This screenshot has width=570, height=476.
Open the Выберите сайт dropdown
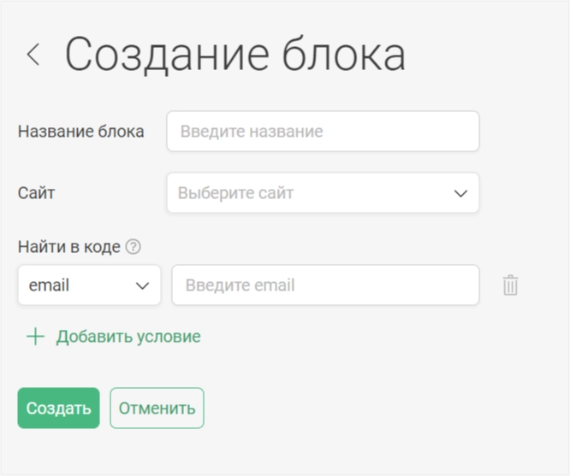click(324, 193)
